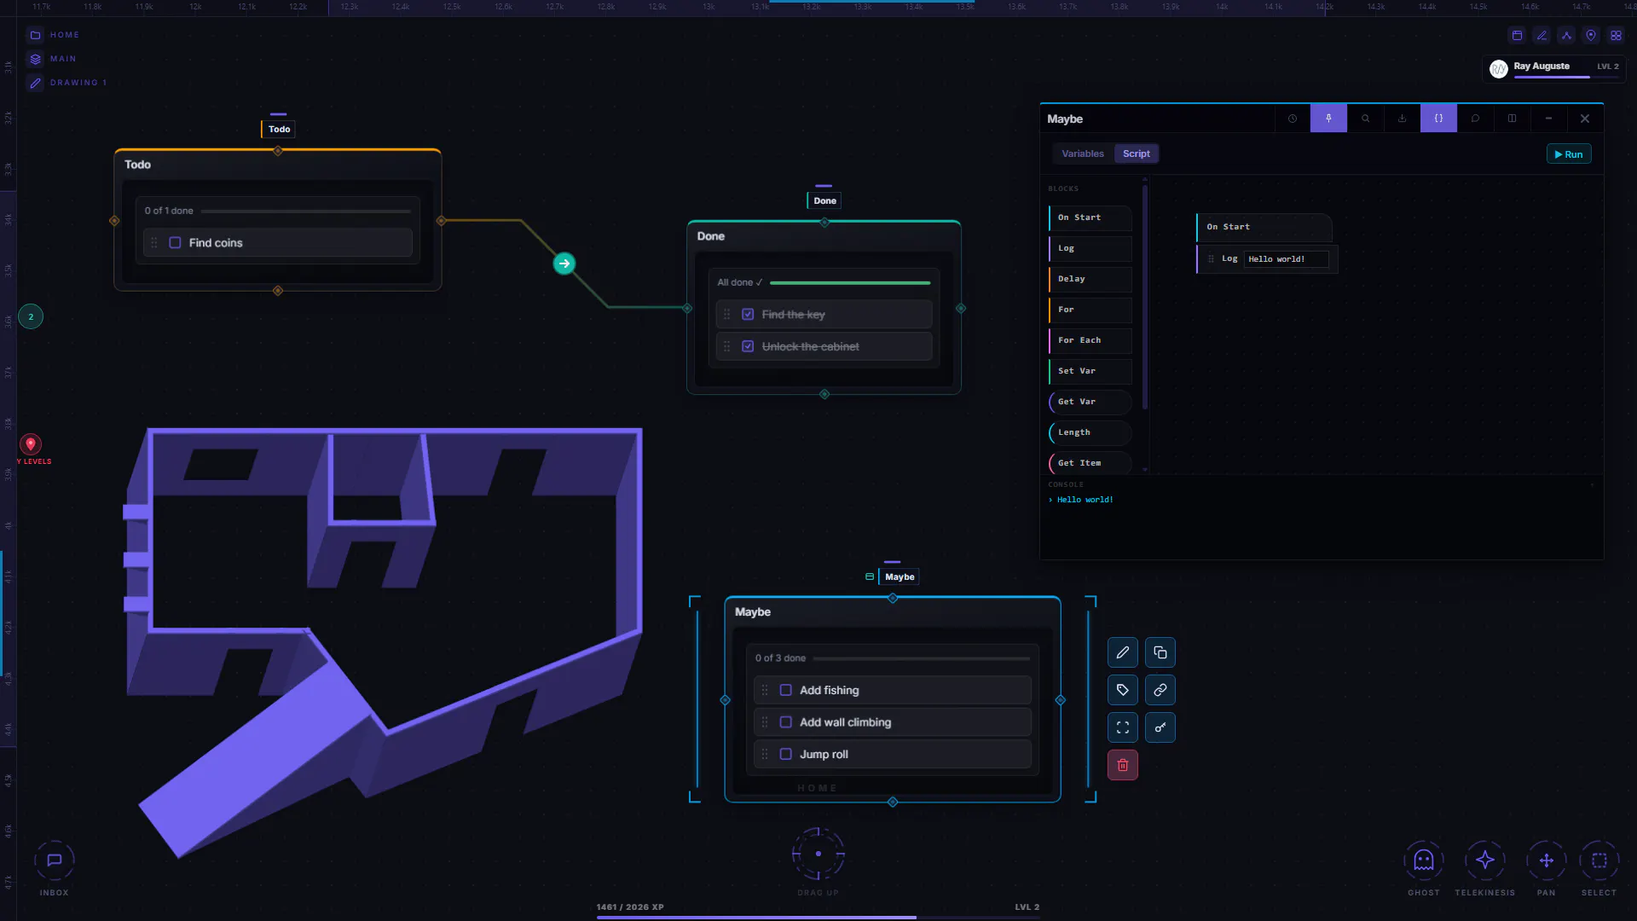Activate the Select tool
The width and height of the screenshot is (1637, 921).
coord(1599,860)
